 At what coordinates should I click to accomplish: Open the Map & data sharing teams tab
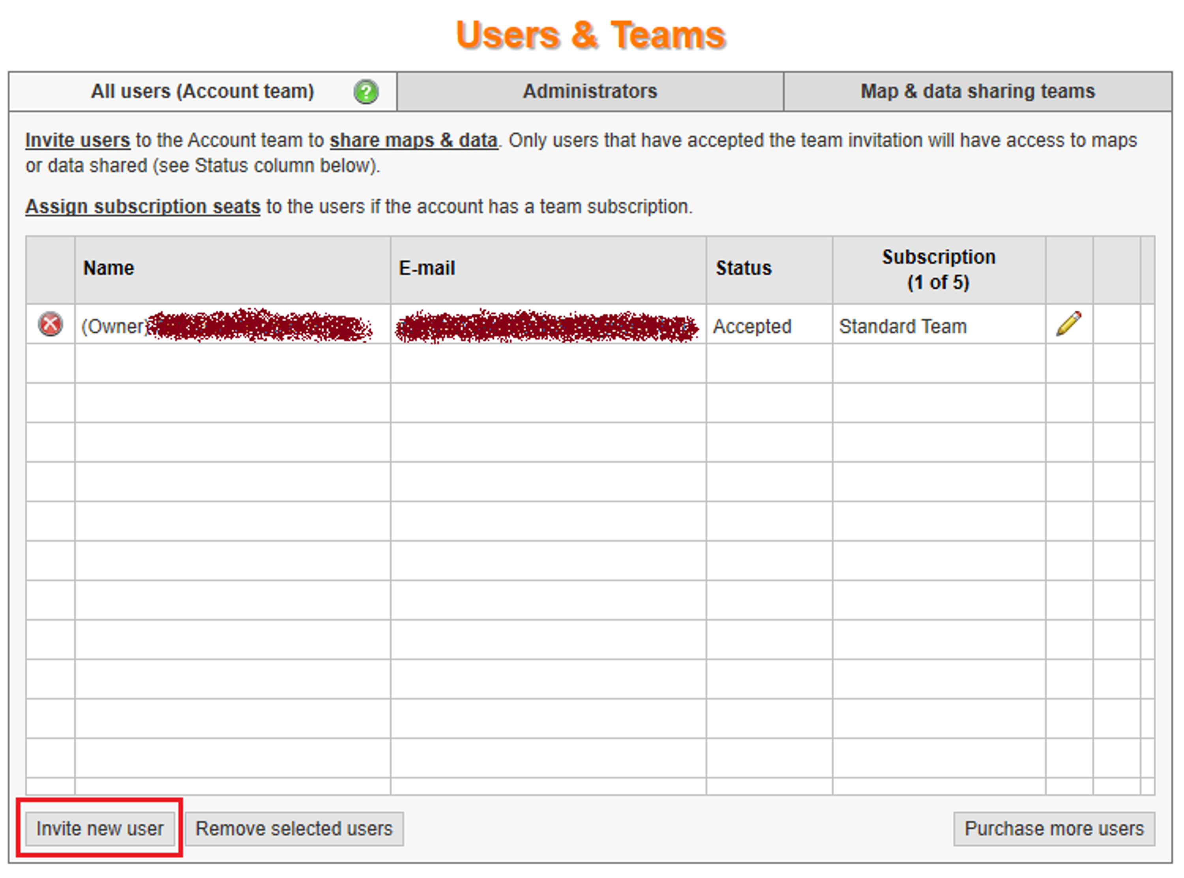[x=977, y=92]
